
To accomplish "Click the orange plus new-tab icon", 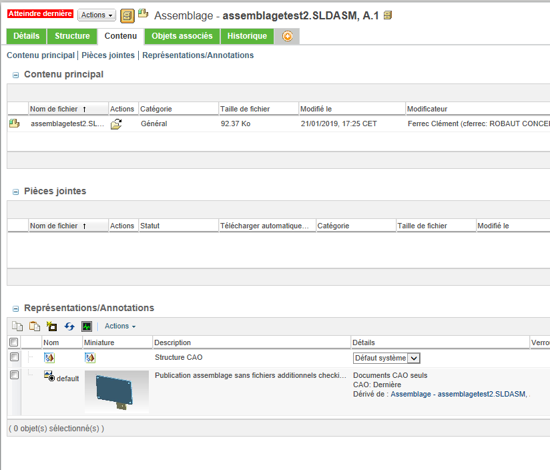I will [x=287, y=36].
